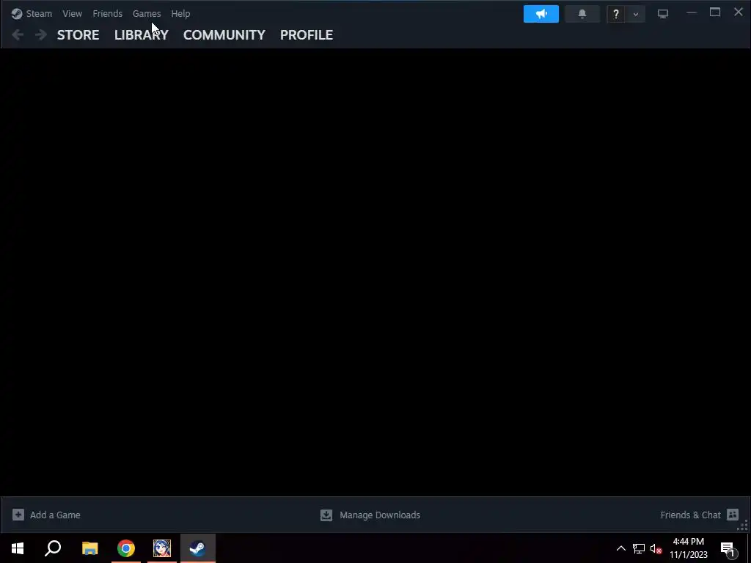Click the muted volume tray icon
Screen dimensions: 751x563
point(656,548)
